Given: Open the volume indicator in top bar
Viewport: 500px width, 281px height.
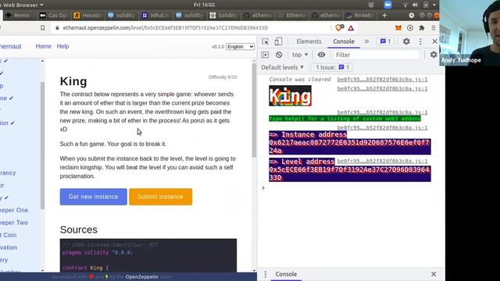Looking at the screenshot, I should (415, 5).
